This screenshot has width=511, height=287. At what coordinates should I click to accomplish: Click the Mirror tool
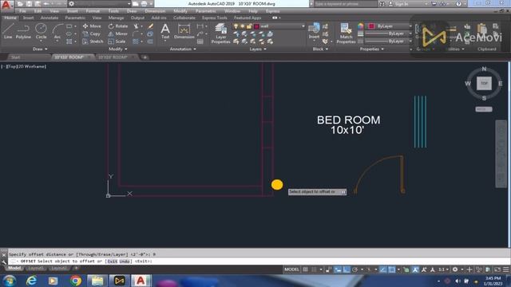tap(117, 33)
